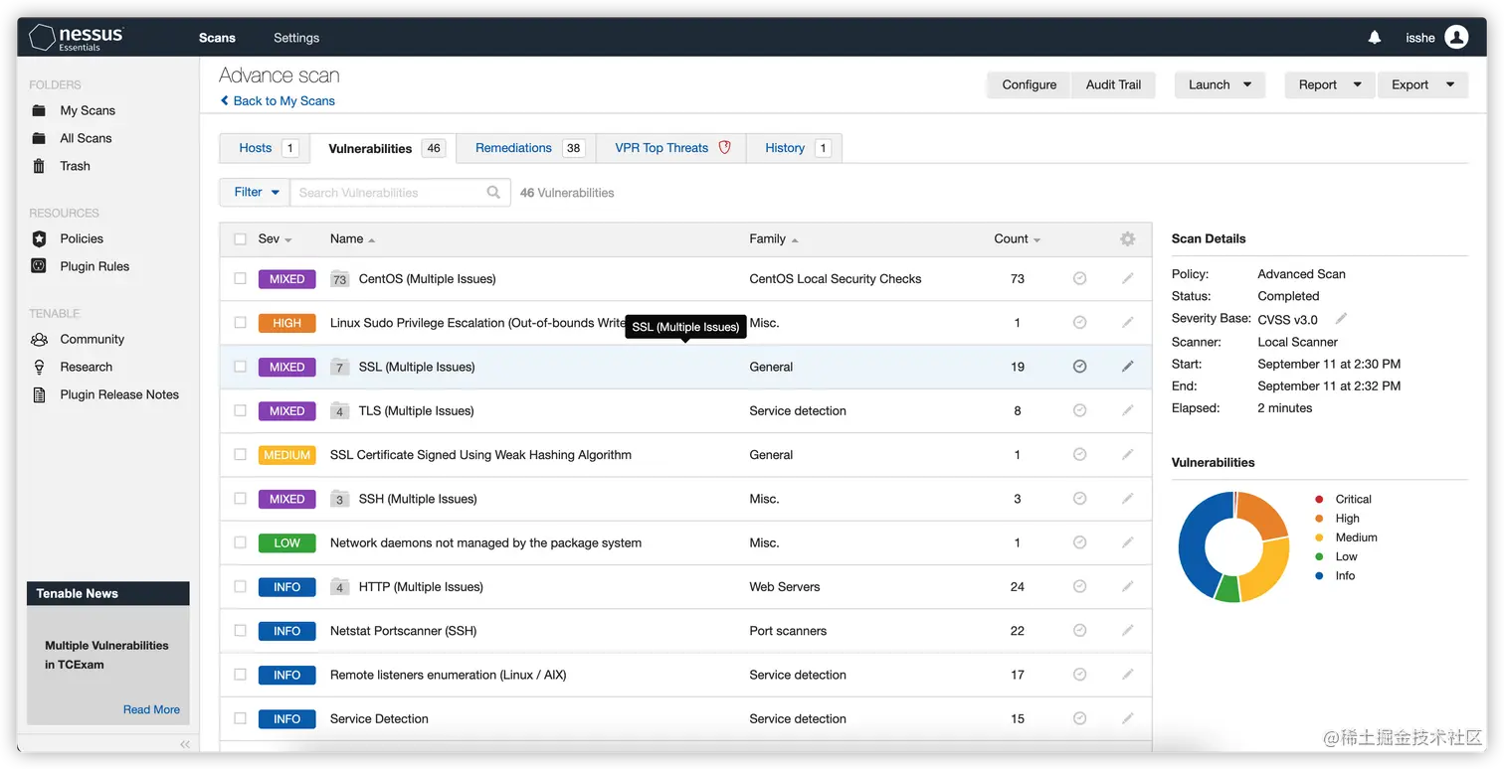The width and height of the screenshot is (1504, 769).
Task: Open the Remediations tab
Action: (x=528, y=148)
